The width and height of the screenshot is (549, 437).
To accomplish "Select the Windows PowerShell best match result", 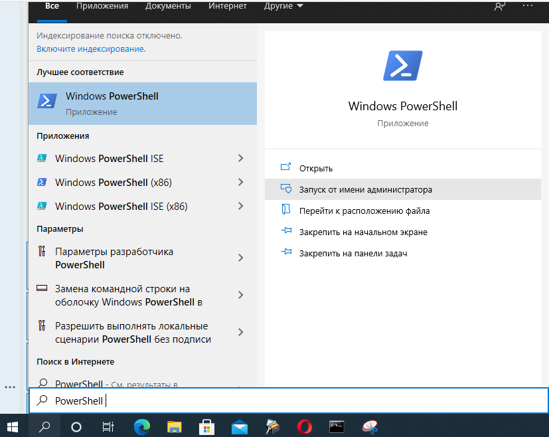I will [143, 104].
